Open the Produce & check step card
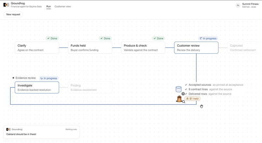The image size is (262, 143). pos(143,47)
